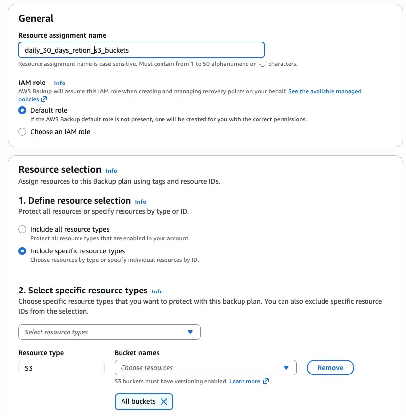Click Info beside Select specific resource types
406x416 pixels.
[157, 291]
